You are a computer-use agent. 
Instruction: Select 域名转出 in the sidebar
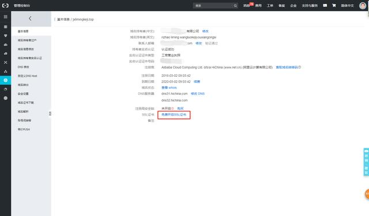tap(23, 85)
